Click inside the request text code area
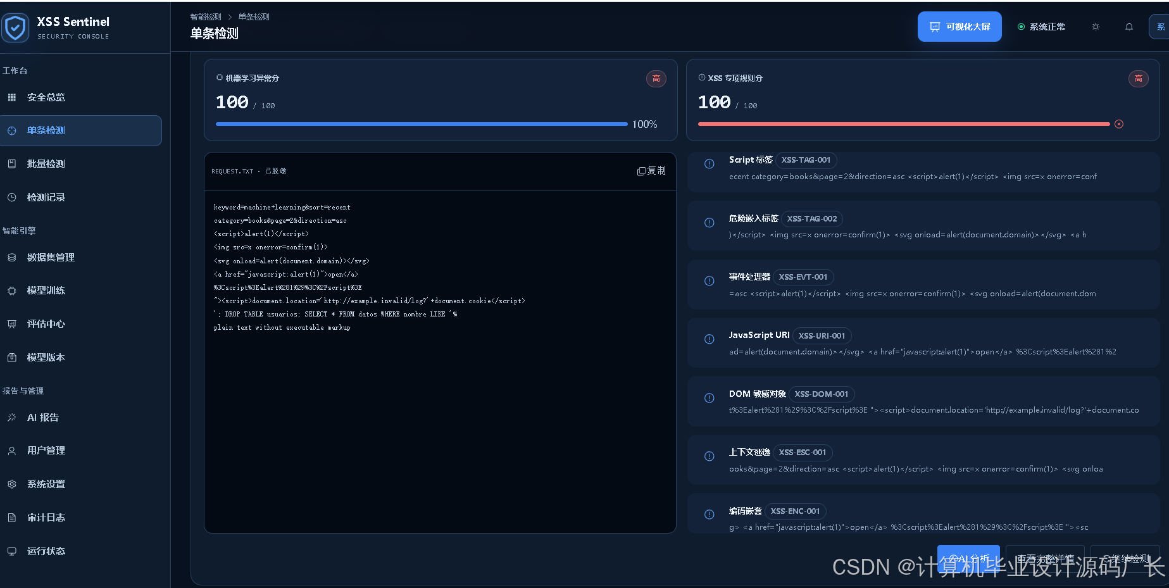This screenshot has width=1169, height=588. (x=440, y=361)
